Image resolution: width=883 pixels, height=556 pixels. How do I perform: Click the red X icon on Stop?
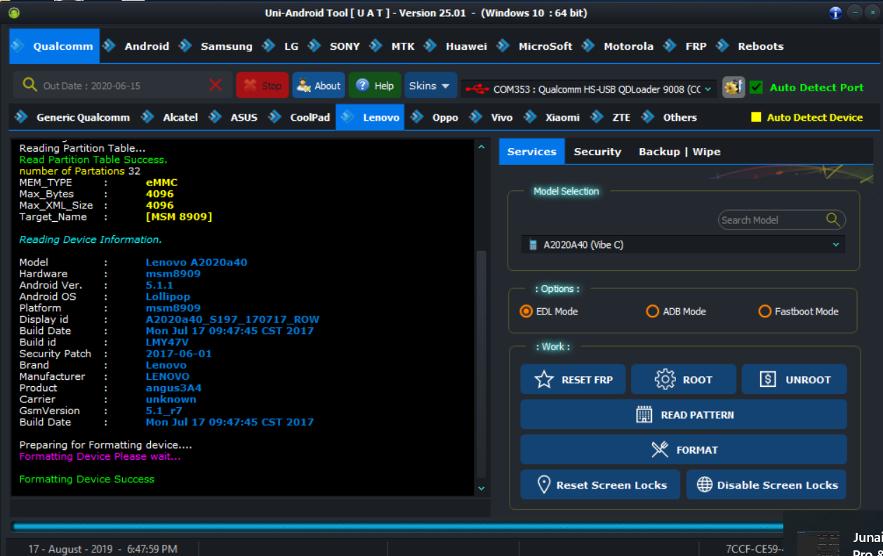[x=250, y=86]
